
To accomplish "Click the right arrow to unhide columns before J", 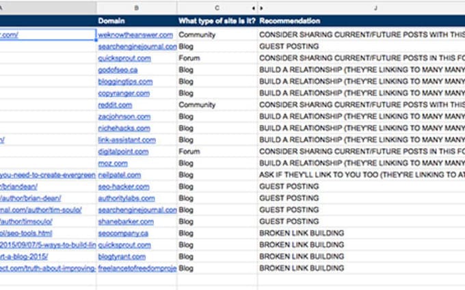I will coord(261,8).
